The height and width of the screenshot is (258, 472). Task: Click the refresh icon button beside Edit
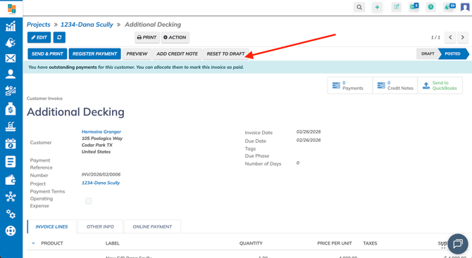(x=59, y=37)
